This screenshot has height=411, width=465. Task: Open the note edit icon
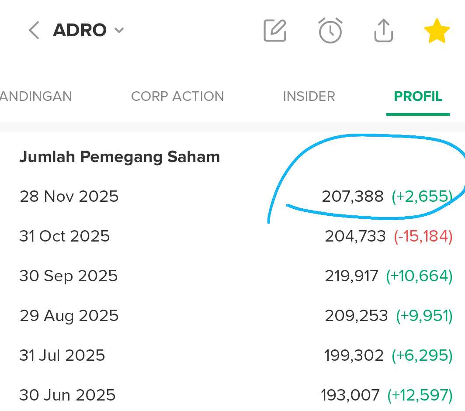[275, 31]
